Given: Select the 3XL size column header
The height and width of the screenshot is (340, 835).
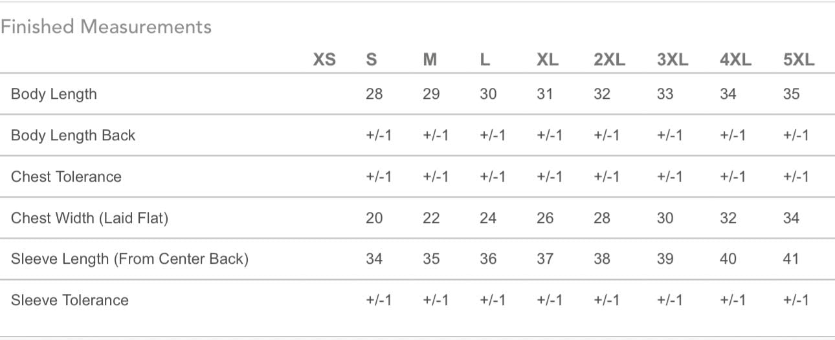Looking at the screenshot, I should 673,60.
